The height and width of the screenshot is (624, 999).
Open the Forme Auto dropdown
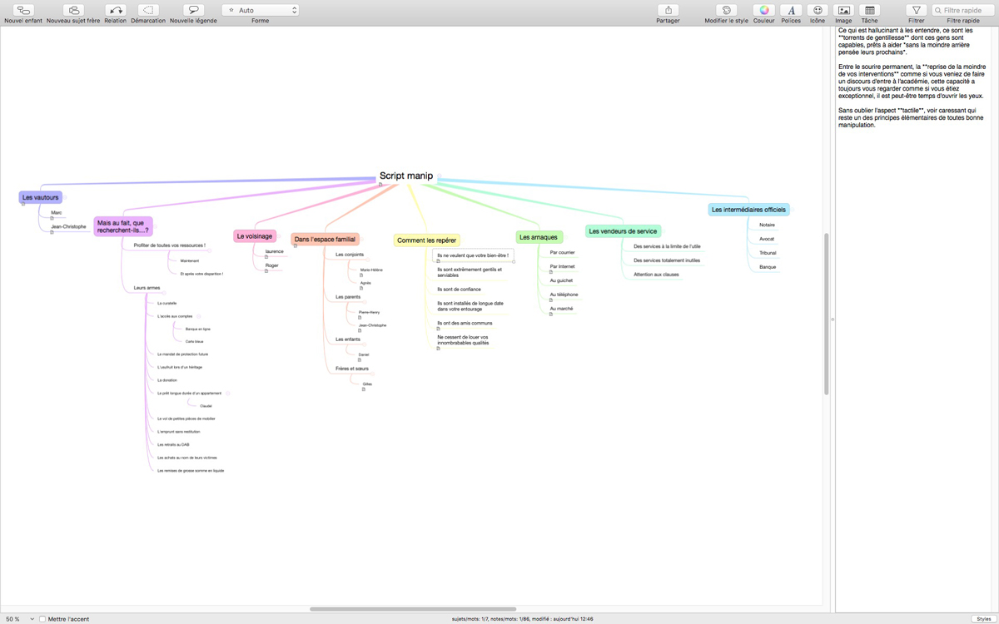261,10
